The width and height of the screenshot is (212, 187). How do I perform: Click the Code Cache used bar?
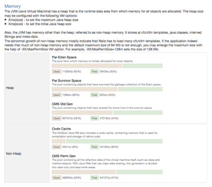tap(58, 141)
